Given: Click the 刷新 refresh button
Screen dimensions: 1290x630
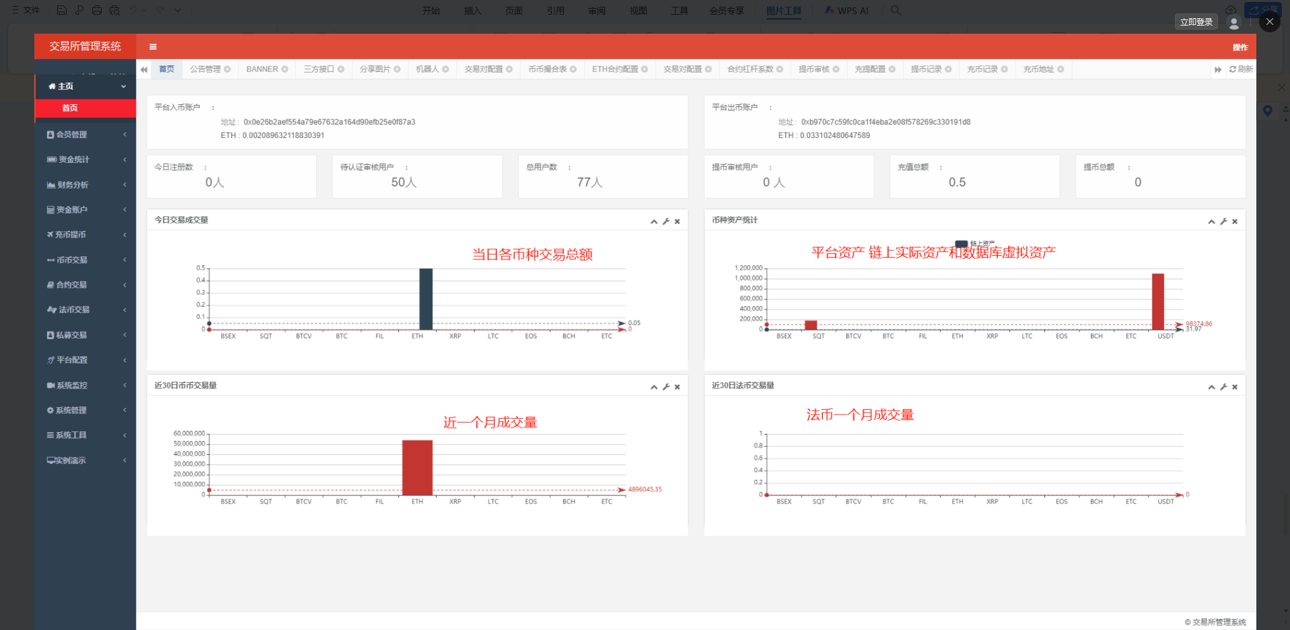Looking at the screenshot, I should (1241, 69).
